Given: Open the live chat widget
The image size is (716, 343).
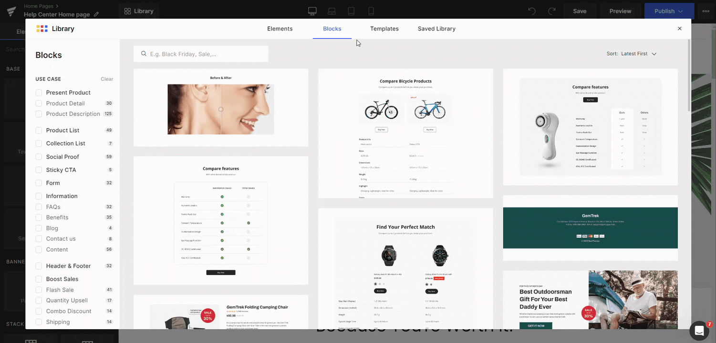Looking at the screenshot, I should click(x=699, y=331).
